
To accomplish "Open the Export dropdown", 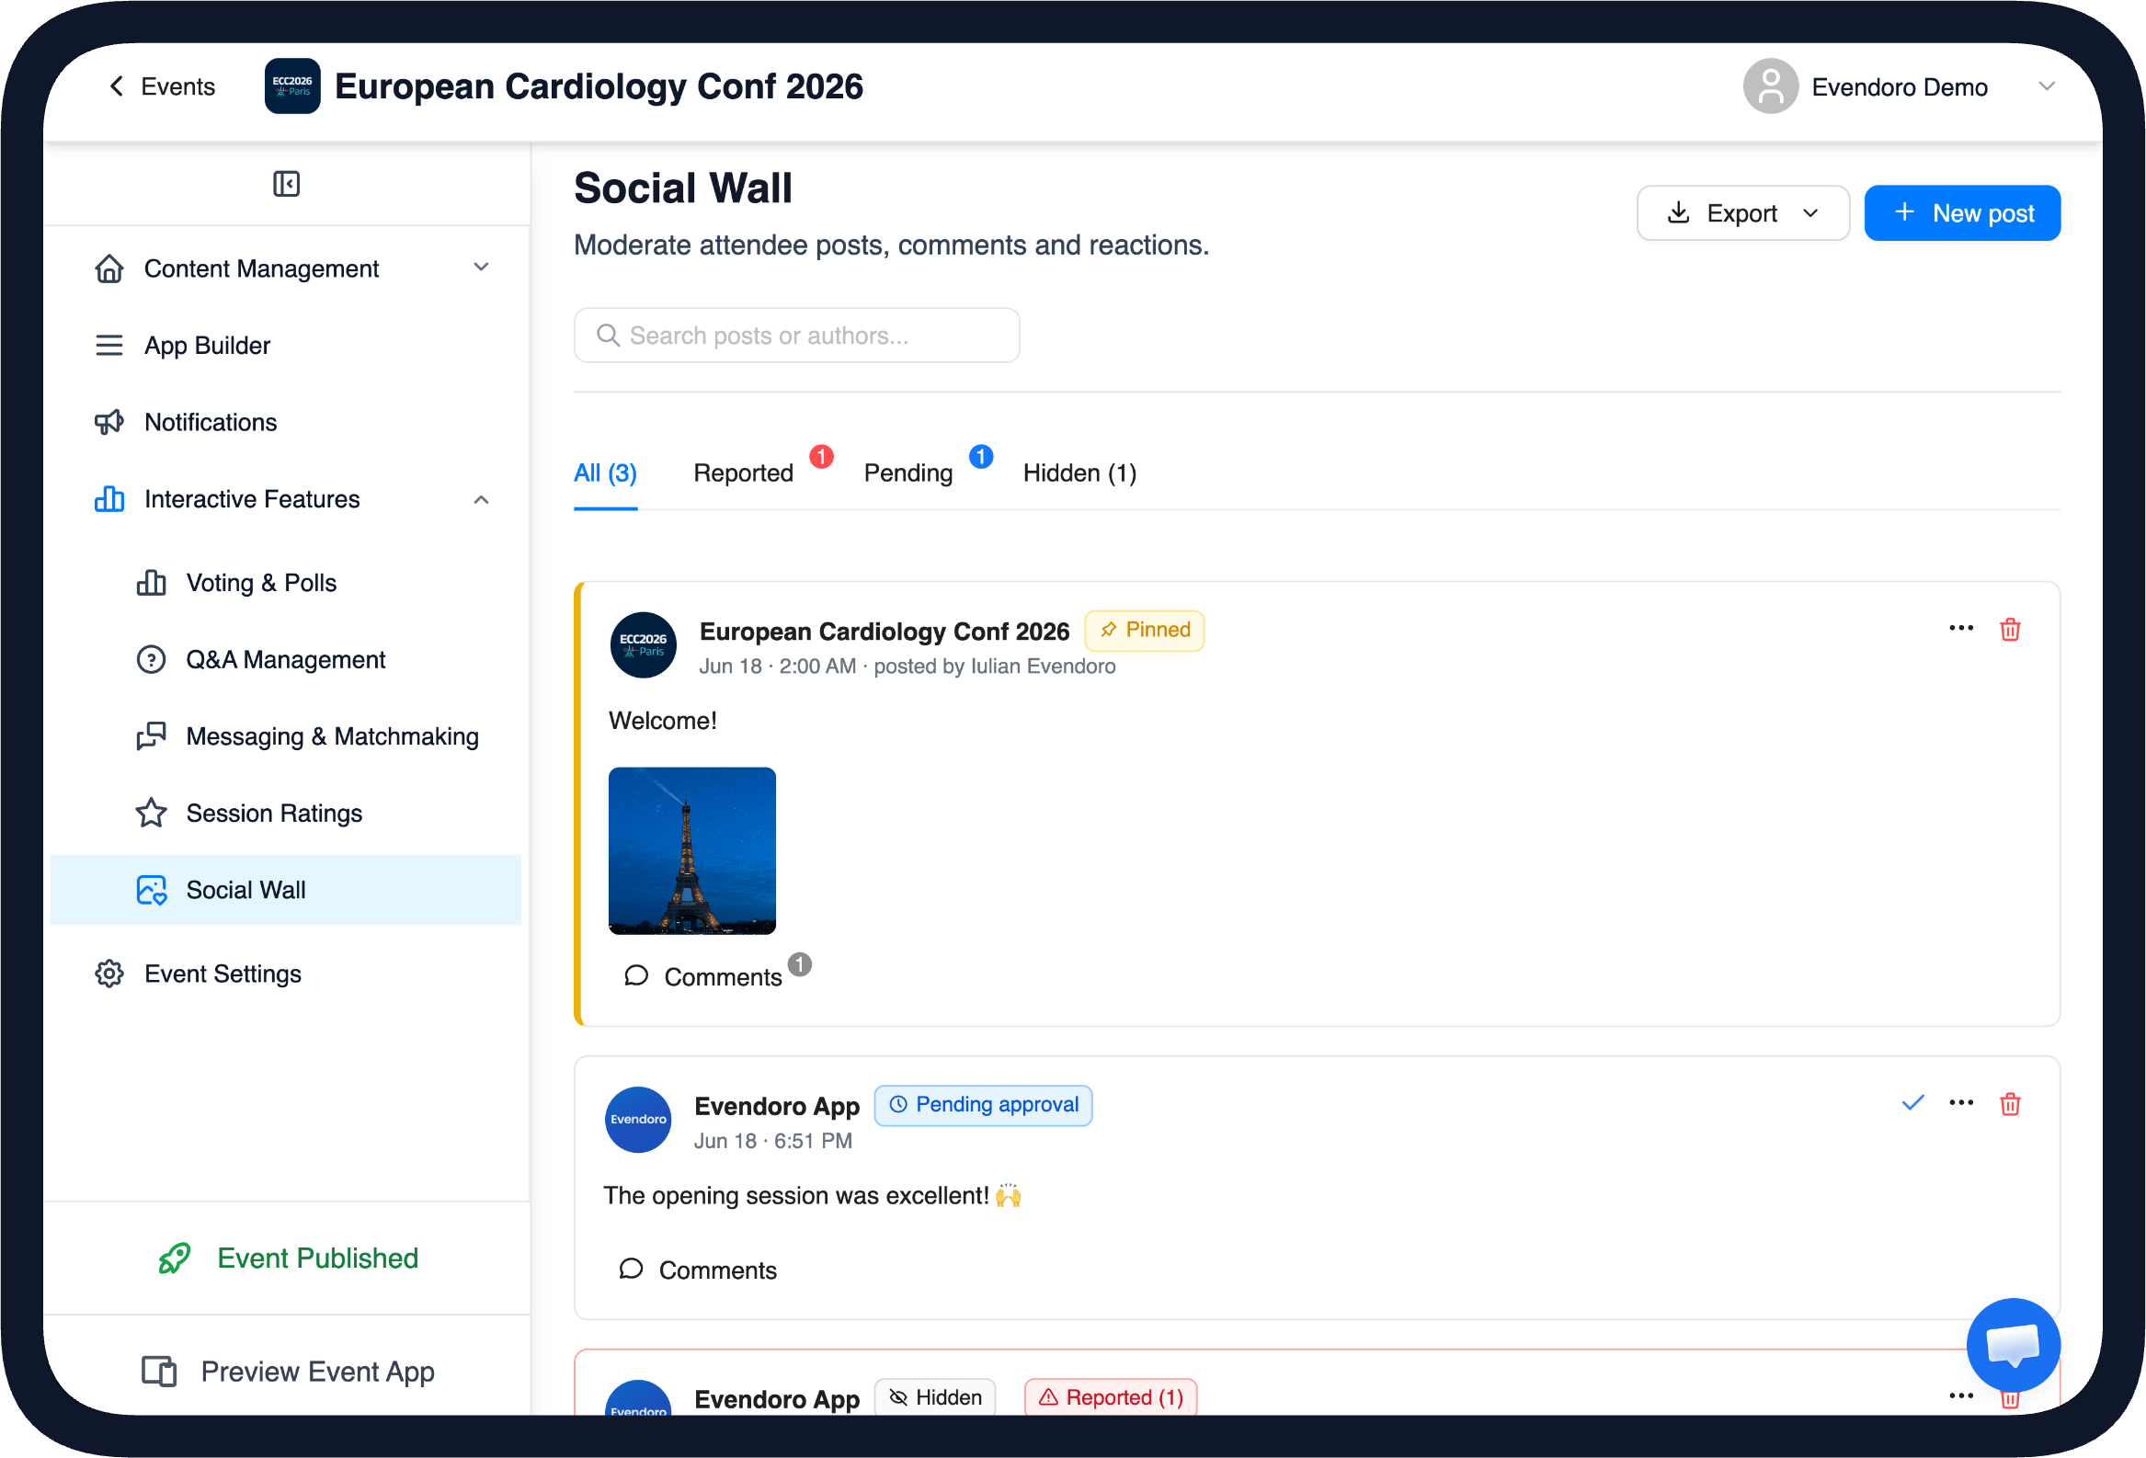I will pos(1741,213).
